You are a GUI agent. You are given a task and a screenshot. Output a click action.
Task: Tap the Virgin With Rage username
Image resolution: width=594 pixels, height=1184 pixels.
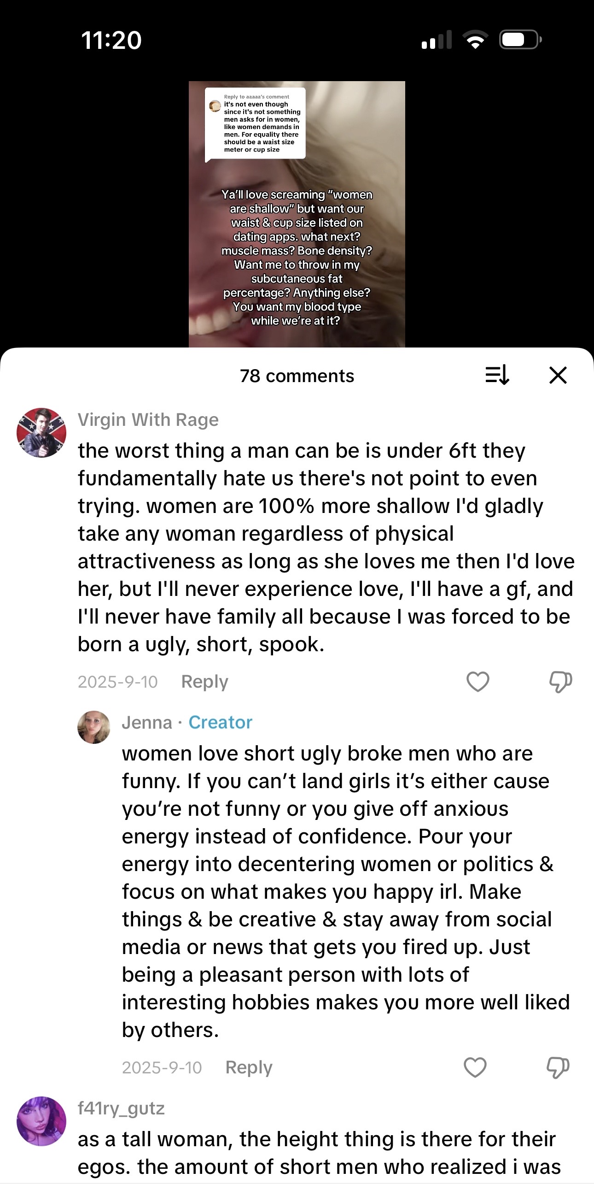[x=148, y=420]
